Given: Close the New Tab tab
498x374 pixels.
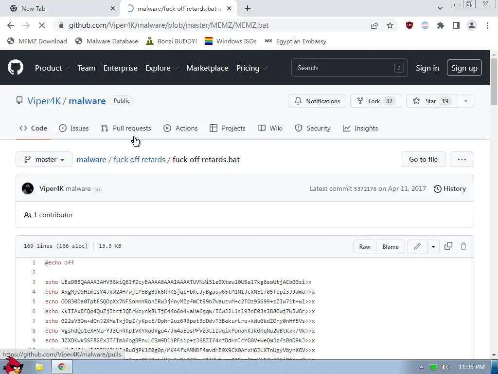Looking at the screenshot, I should pyautogui.click(x=113, y=9).
